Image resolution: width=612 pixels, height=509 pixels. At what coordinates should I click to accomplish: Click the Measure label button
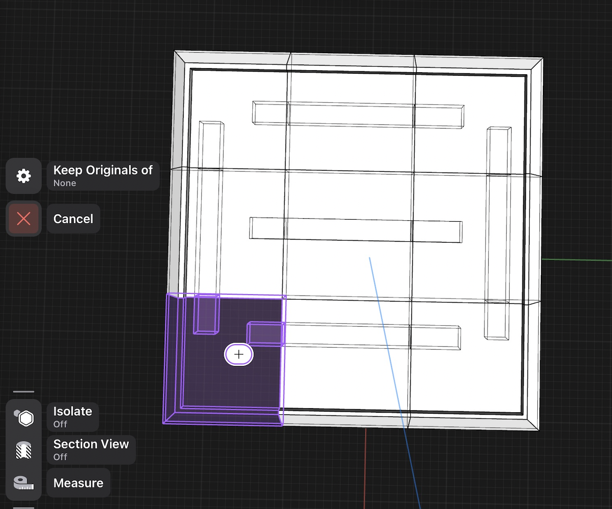78,483
